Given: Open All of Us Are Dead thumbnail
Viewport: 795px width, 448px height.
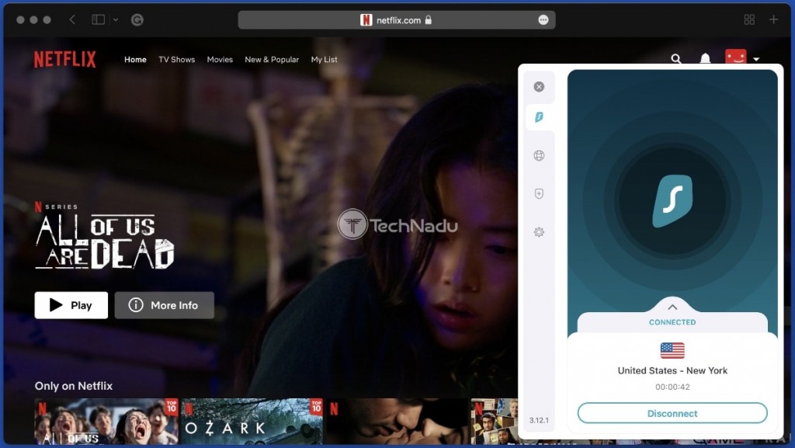Looking at the screenshot, I should [106, 422].
